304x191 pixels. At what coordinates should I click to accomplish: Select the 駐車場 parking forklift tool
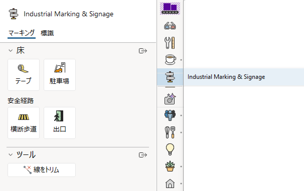click(x=60, y=75)
